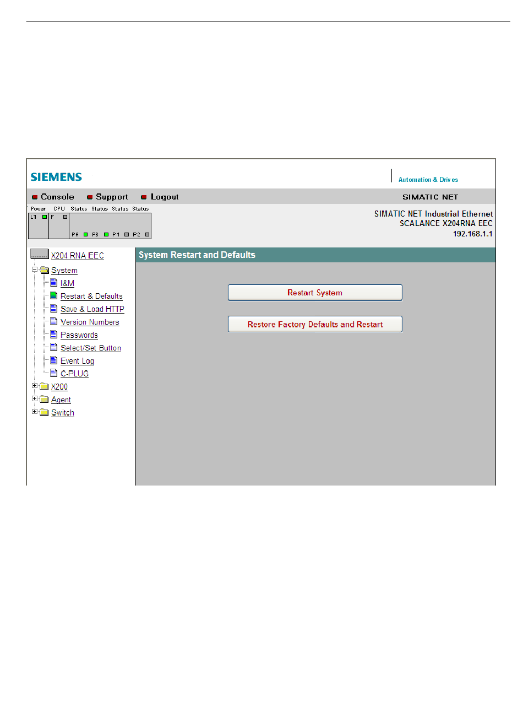Image resolution: width=523 pixels, height=717 pixels.
Task: Open the Save & Load HTTP link
Action: (x=92, y=309)
